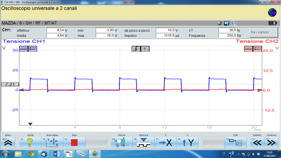Viewport: 281px width, 158px height.
Task: Click the vehicle identification car icon
Action: pyautogui.click(x=226, y=23)
